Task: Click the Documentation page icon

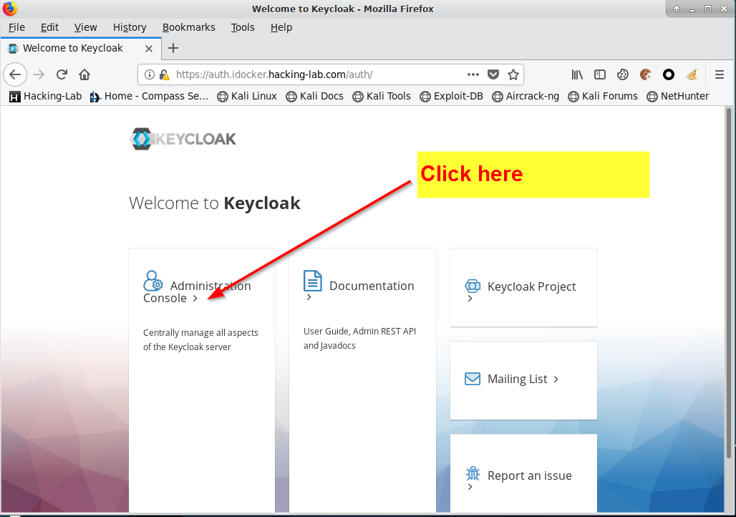Action: 313,281
